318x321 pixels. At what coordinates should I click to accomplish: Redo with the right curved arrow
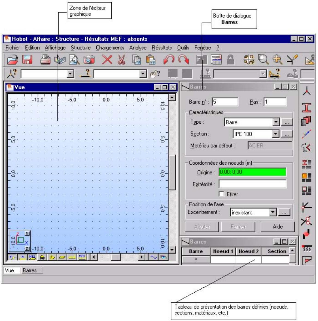click(x=184, y=60)
